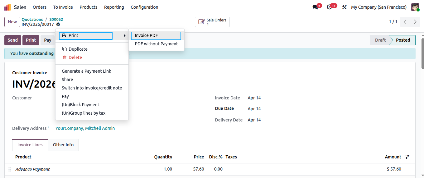Open the Configuration menu
The height and width of the screenshot is (178, 424).
144,7
